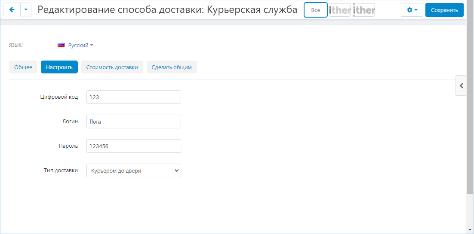This screenshot has width=474, height=234.
Task: Open the caret menu beside back arrow
Action: [26, 10]
